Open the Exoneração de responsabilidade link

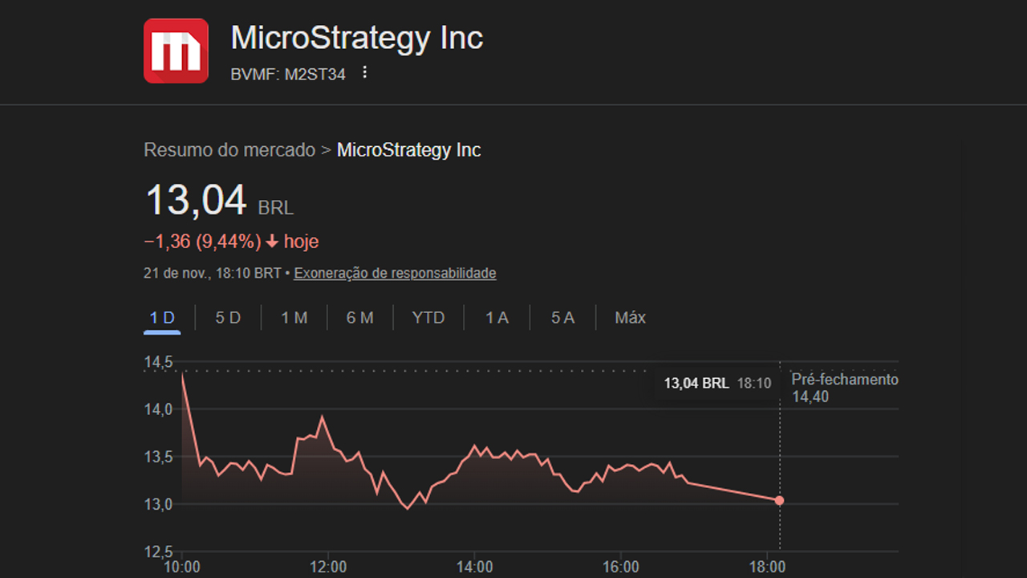pyautogui.click(x=395, y=273)
